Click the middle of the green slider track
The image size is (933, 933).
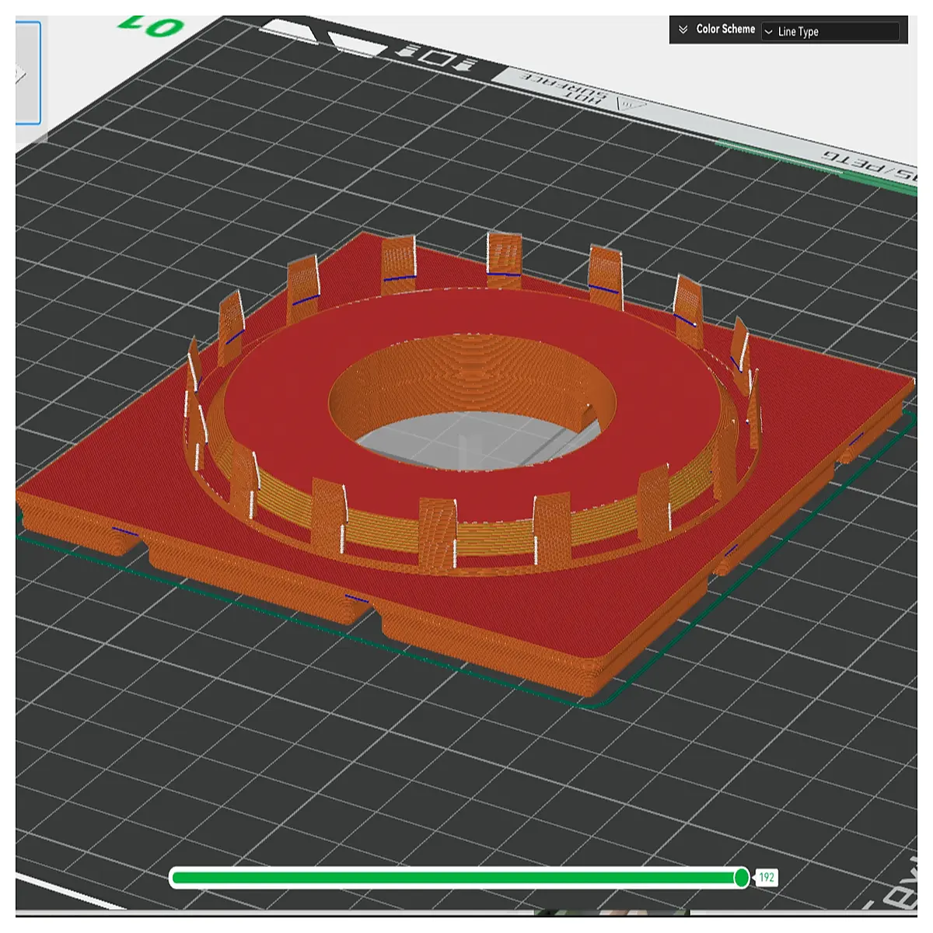tap(456, 878)
